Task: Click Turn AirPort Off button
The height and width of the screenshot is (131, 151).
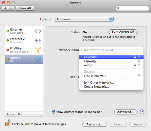Action: point(123,32)
